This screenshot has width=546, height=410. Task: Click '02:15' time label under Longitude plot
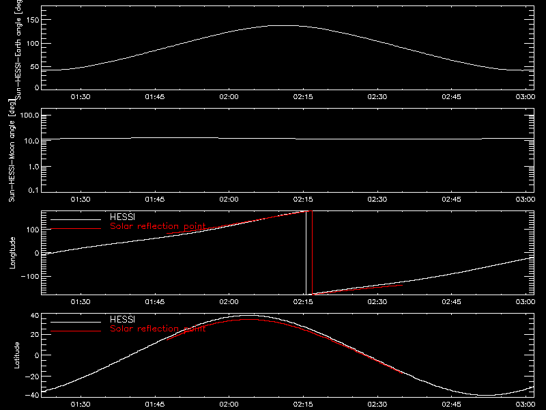pyautogui.click(x=303, y=302)
